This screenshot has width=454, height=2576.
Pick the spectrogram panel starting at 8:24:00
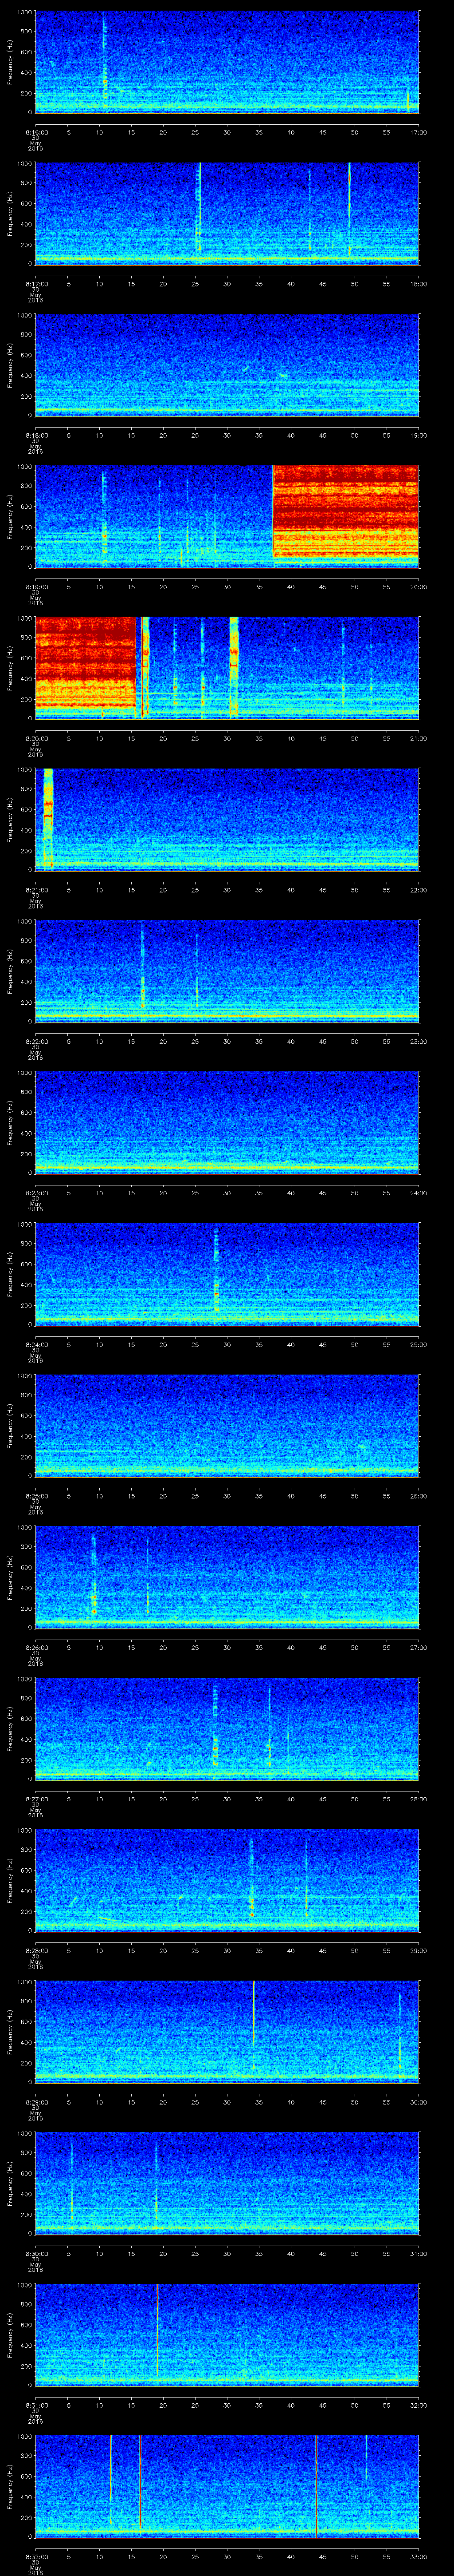pos(227,1273)
